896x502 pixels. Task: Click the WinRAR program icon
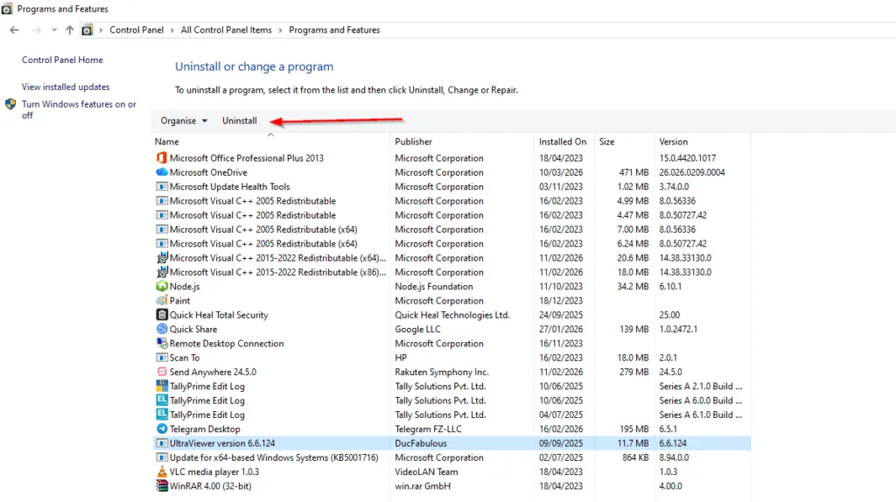pyautogui.click(x=161, y=486)
